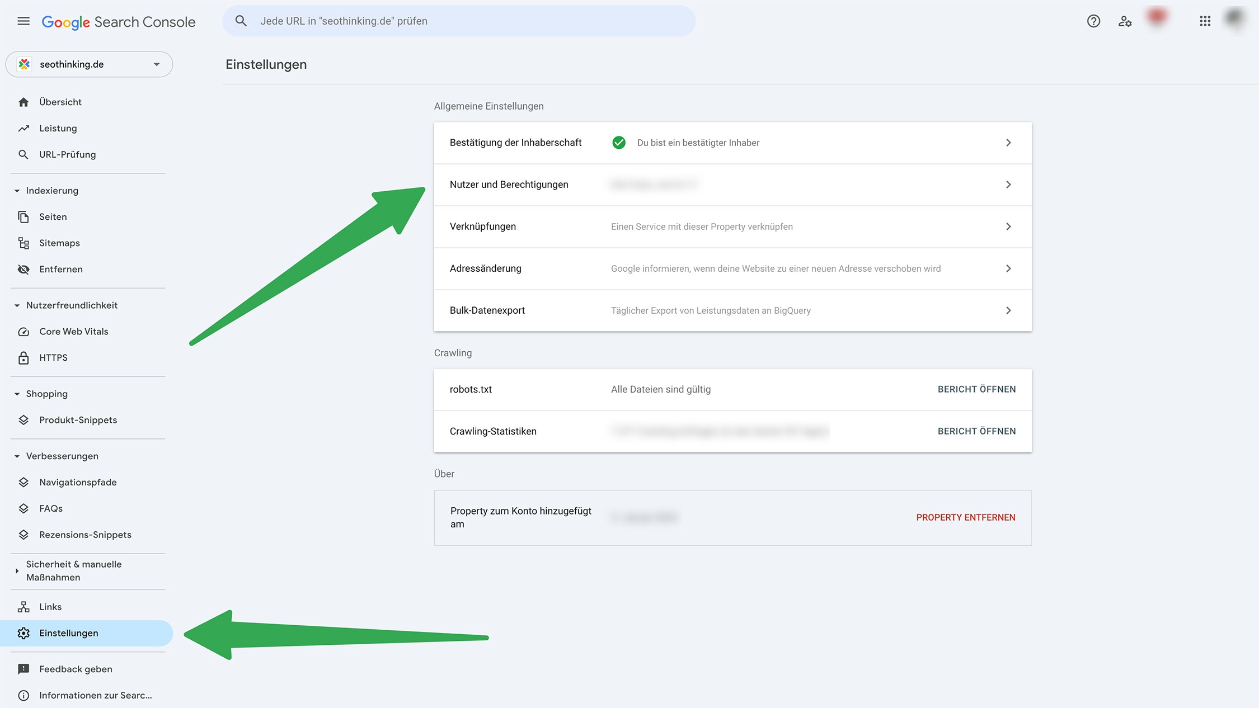Viewport: 1259px width, 708px height.
Task: Open user settings icon in header
Action: coord(1125,21)
